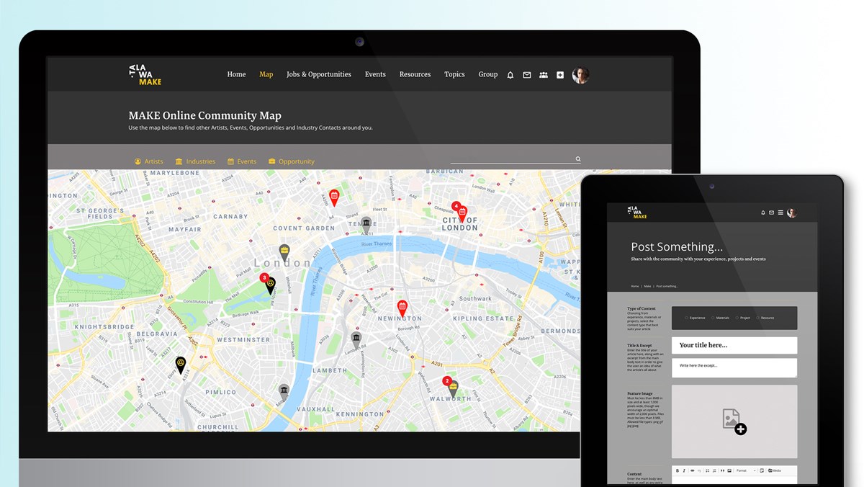Open Group in the top navigation

(x=488, y=74)
